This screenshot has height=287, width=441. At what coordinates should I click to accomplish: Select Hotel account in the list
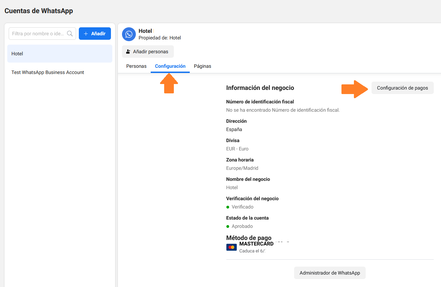coord(60,54)
